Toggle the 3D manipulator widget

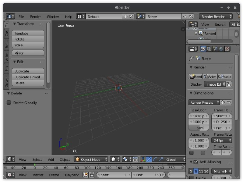pyautogui.click(x=143, y=159)
